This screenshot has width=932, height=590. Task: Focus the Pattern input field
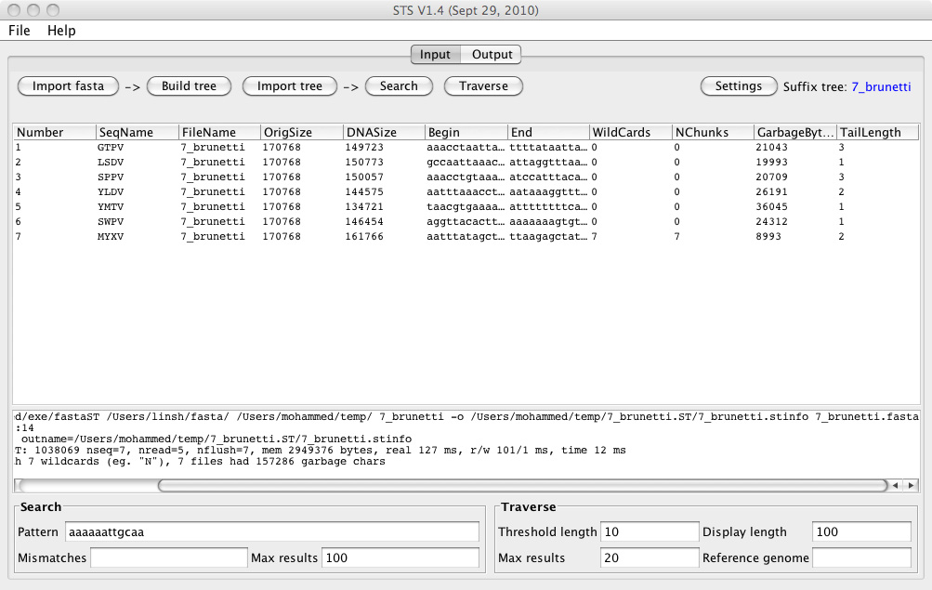(272, 531)
